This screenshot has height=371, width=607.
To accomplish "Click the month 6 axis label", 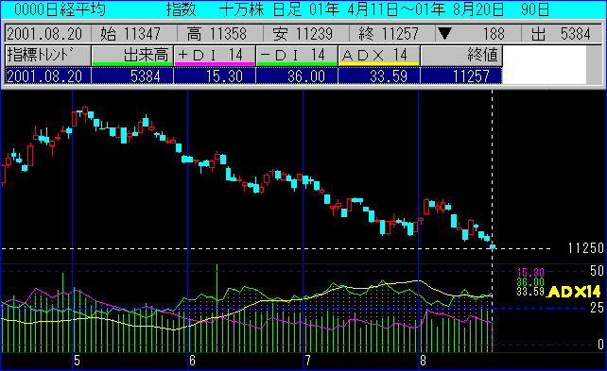I will pos(192,361).
